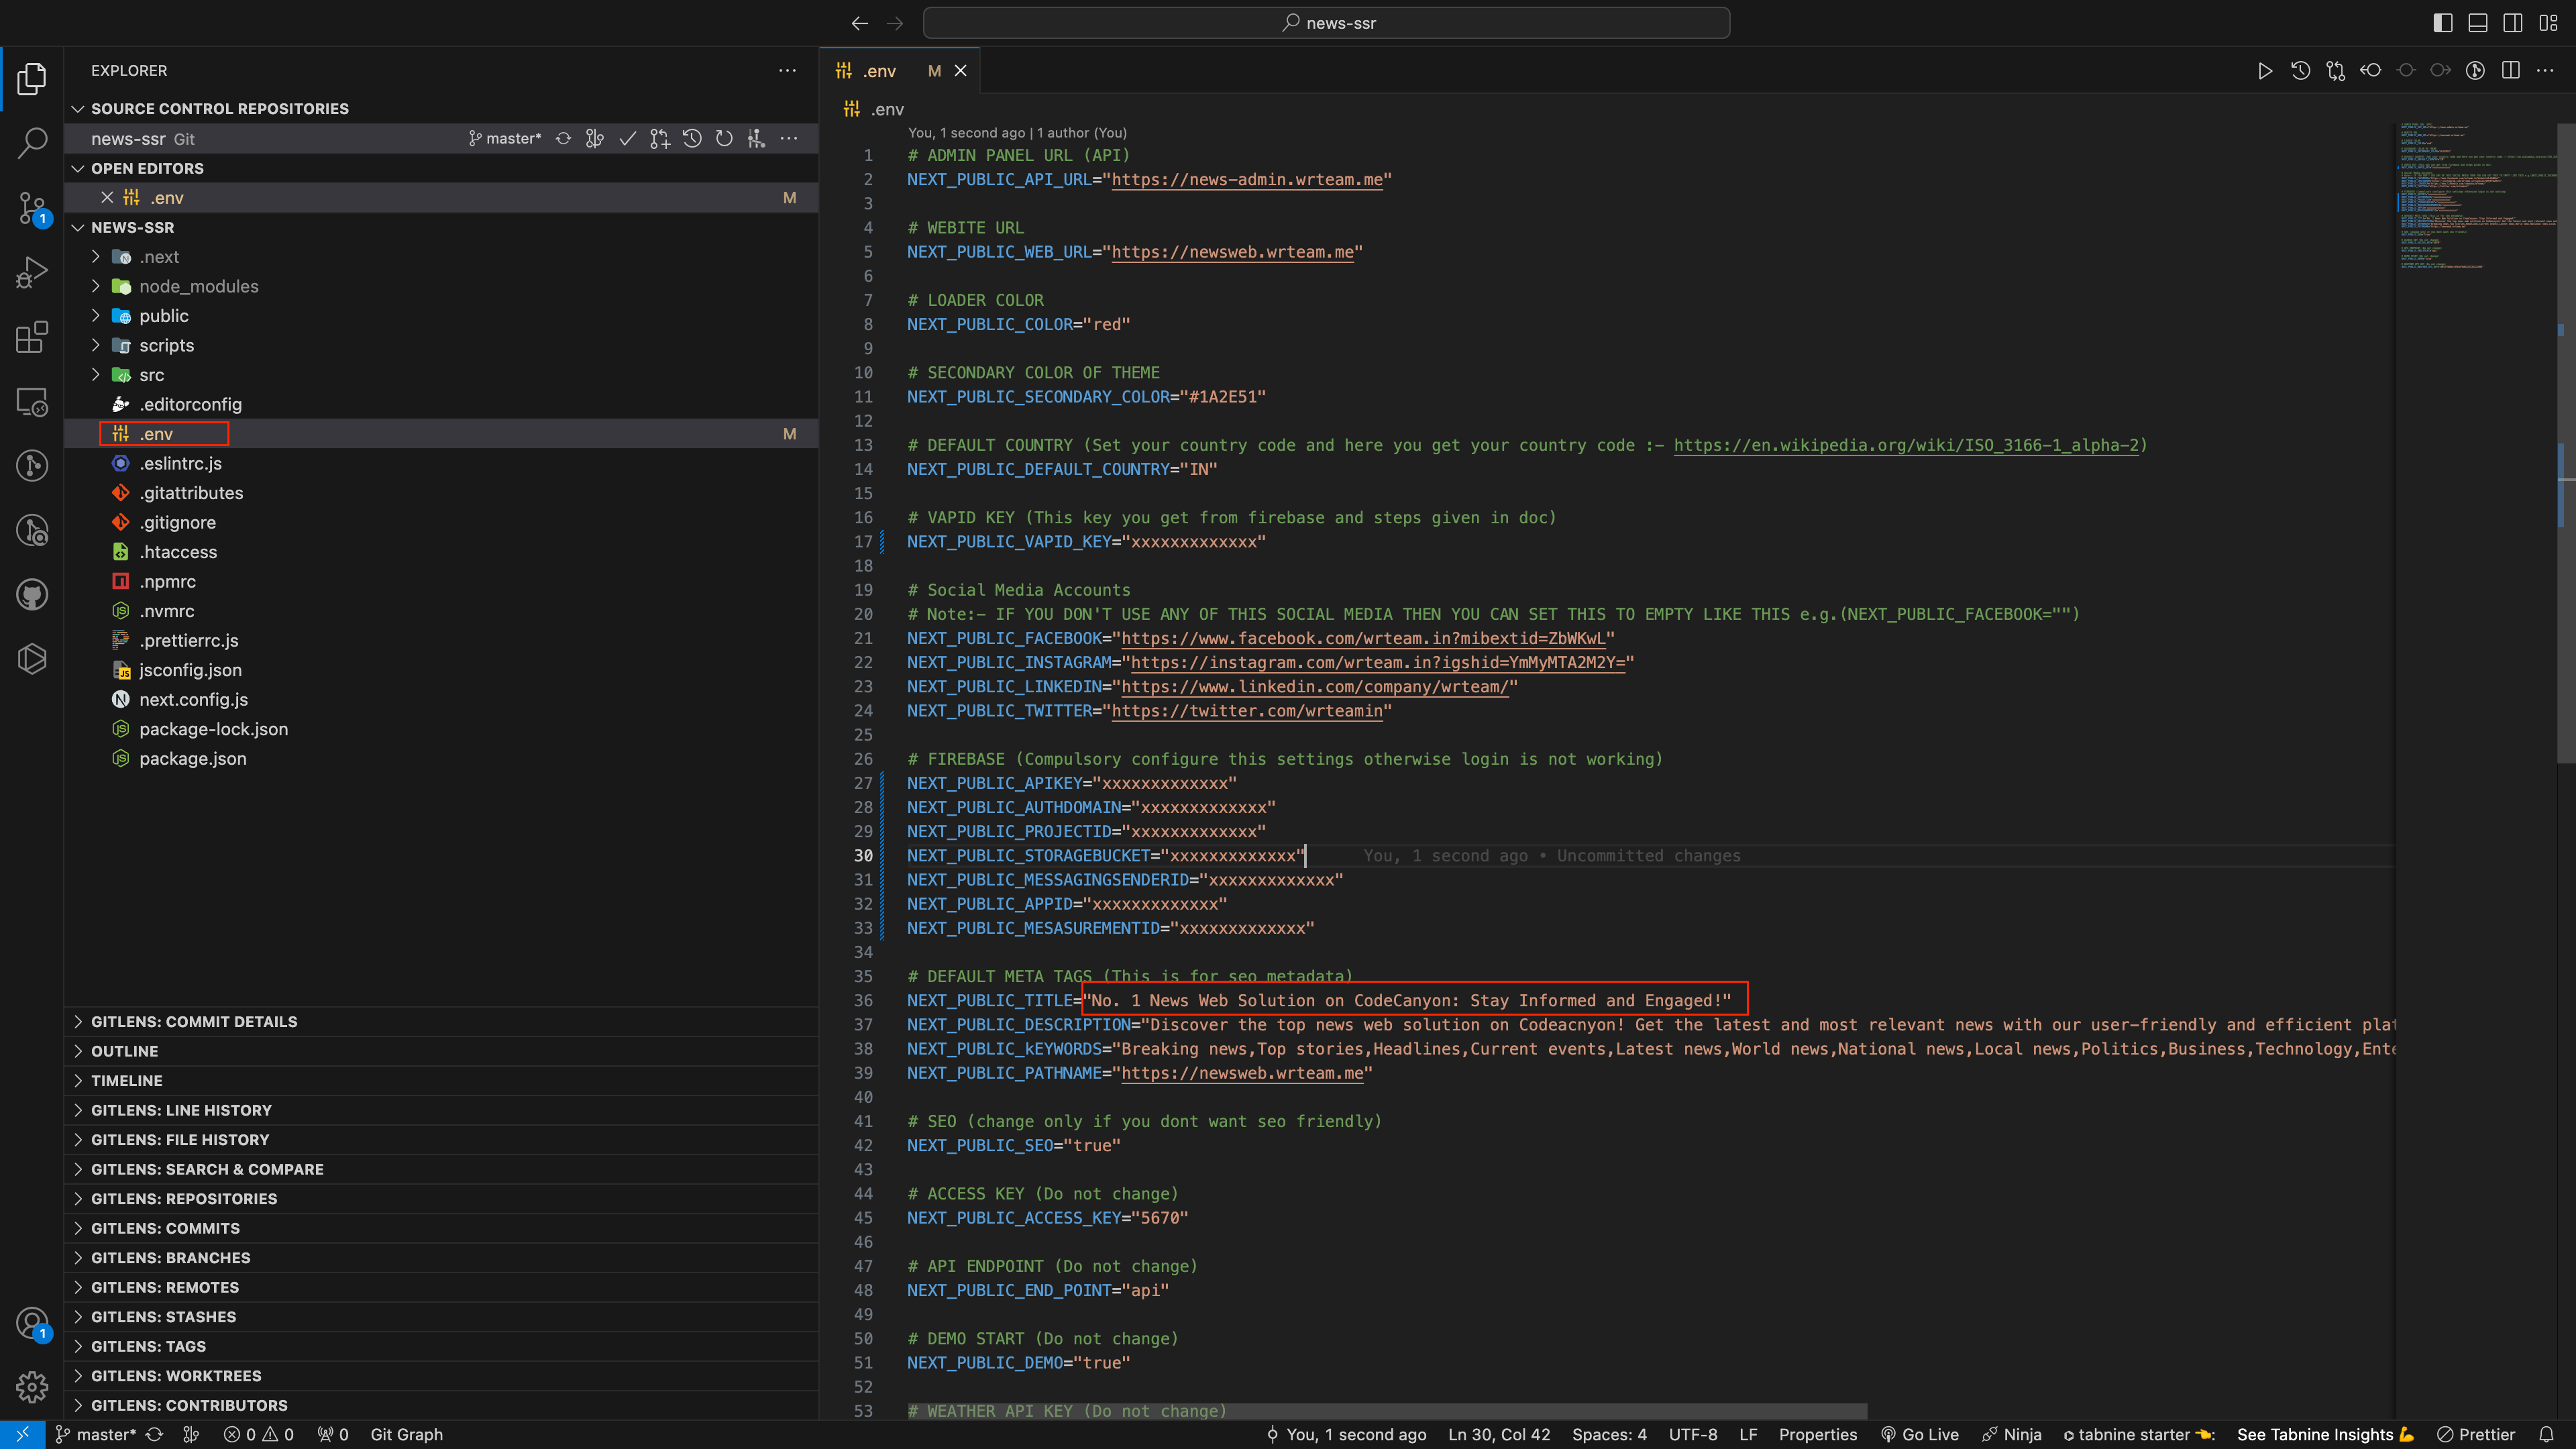This screenshot has width=2576, height=1449.
Task: Toggle the secondary side bar layout button
Action: click(2512, 23)
